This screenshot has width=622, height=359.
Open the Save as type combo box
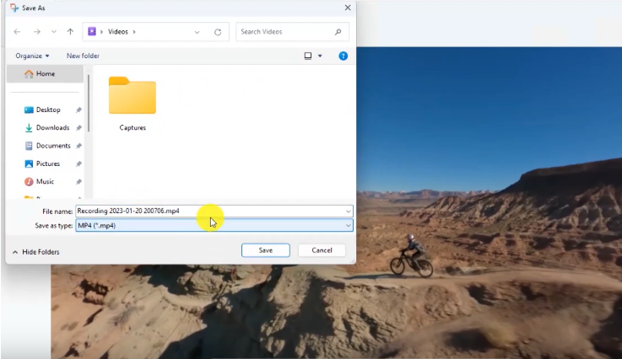(214, 226)
